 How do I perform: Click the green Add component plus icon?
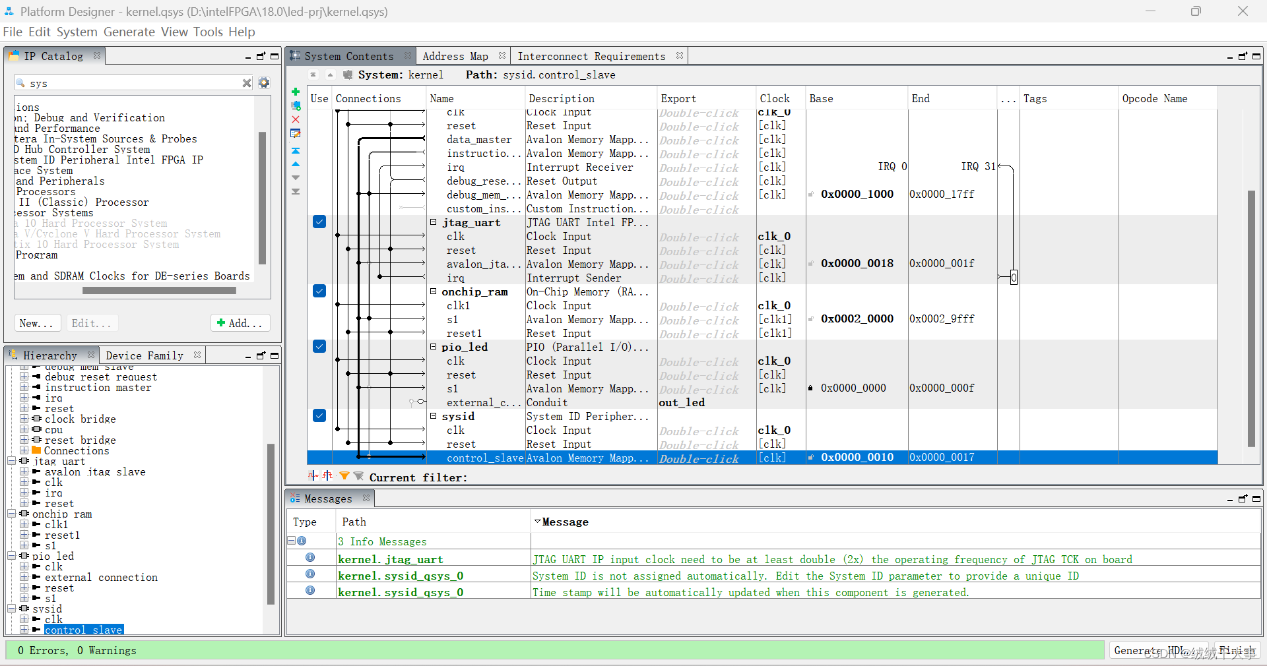(296, 92)
